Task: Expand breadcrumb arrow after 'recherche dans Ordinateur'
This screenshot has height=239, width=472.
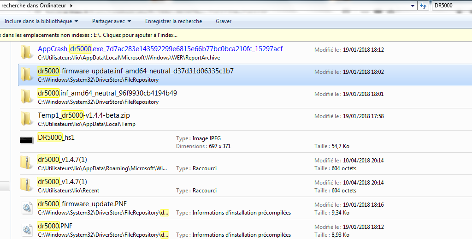Action: click(x=71, y=6)
